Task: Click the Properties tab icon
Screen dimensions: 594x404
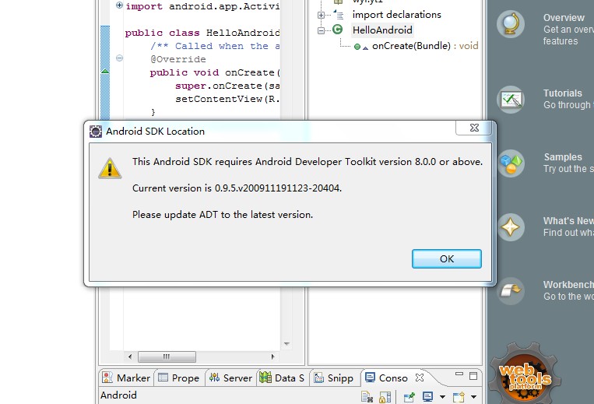Action: [x=163, y=377]
